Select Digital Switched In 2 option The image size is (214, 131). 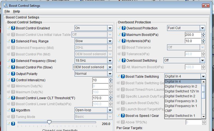[183, 96]
